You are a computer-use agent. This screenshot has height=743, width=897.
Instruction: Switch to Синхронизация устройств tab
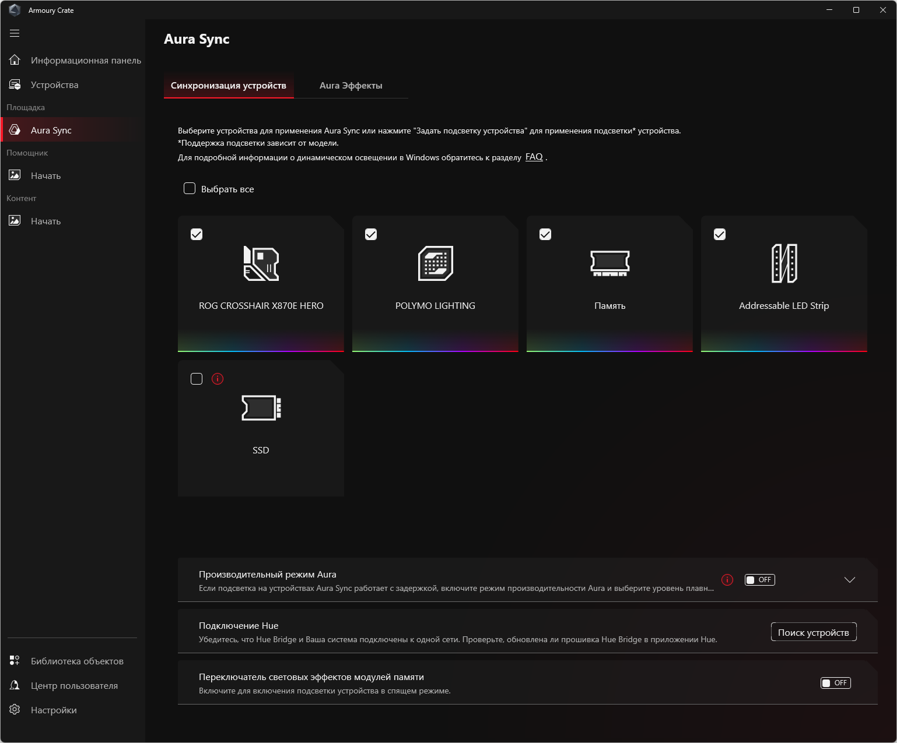pos(229,86)
